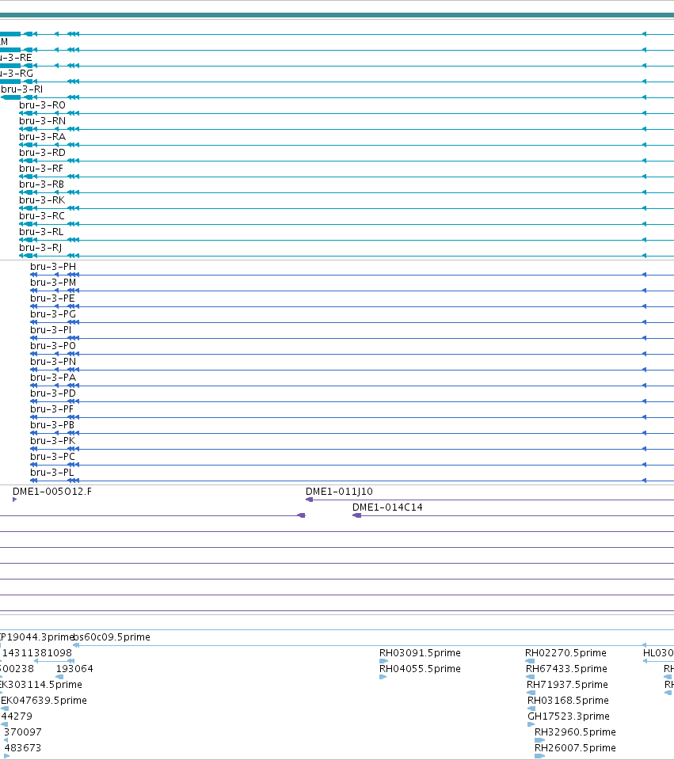Select the bru-3-PA protein label
This screenshot has height=760, width=674.
pyautogui.click(x=53, y=378)
